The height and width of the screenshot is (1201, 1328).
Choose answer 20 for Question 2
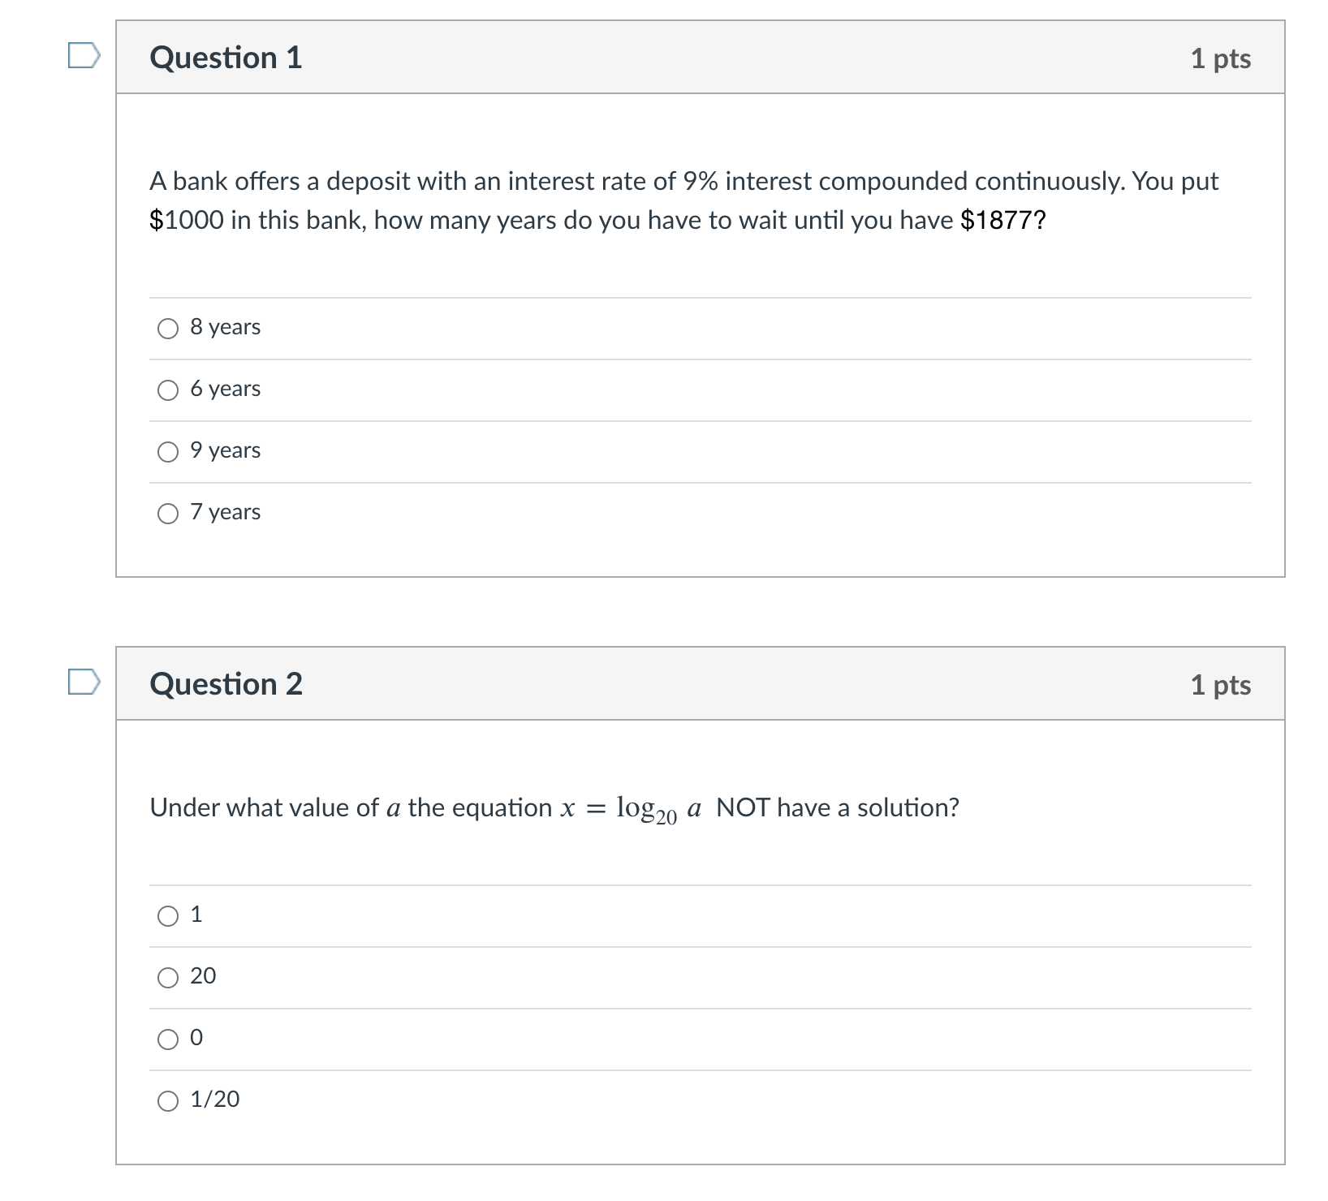[x=168, y=977]
